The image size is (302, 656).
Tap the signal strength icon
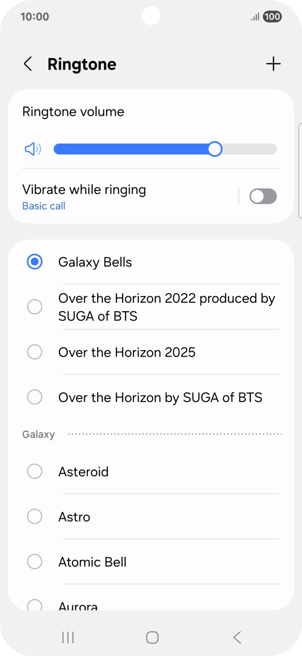coord(255,16)
